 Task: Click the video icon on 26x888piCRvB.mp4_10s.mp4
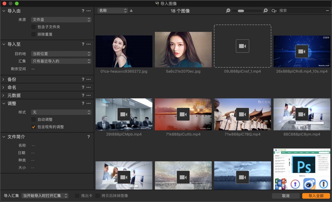point(302,51)
